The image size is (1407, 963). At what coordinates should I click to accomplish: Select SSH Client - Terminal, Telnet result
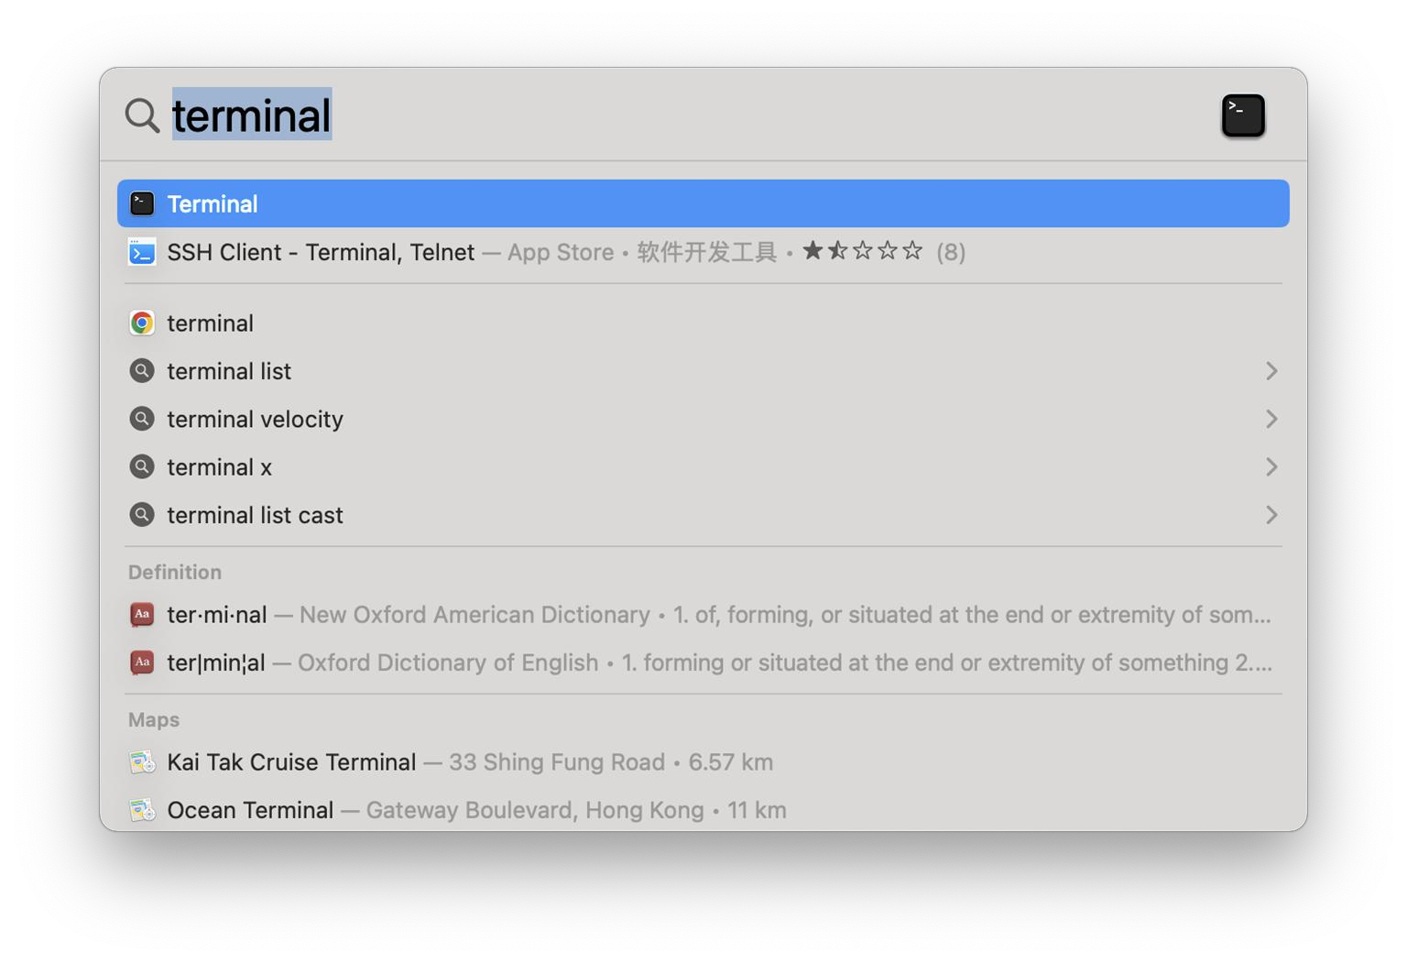(x=703, y=252)
